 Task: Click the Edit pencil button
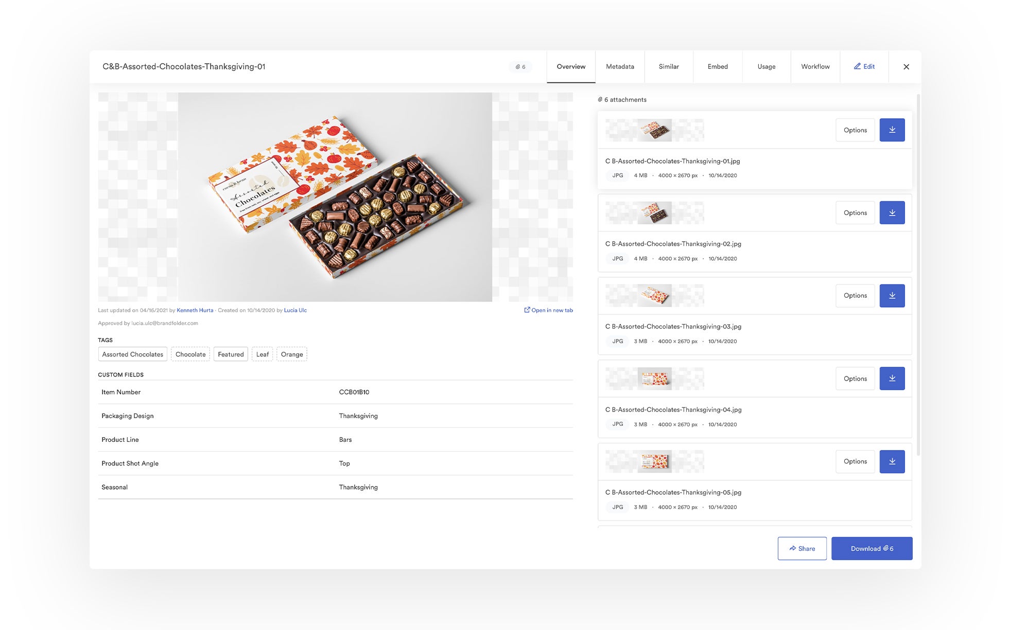[x=864, y=66]
